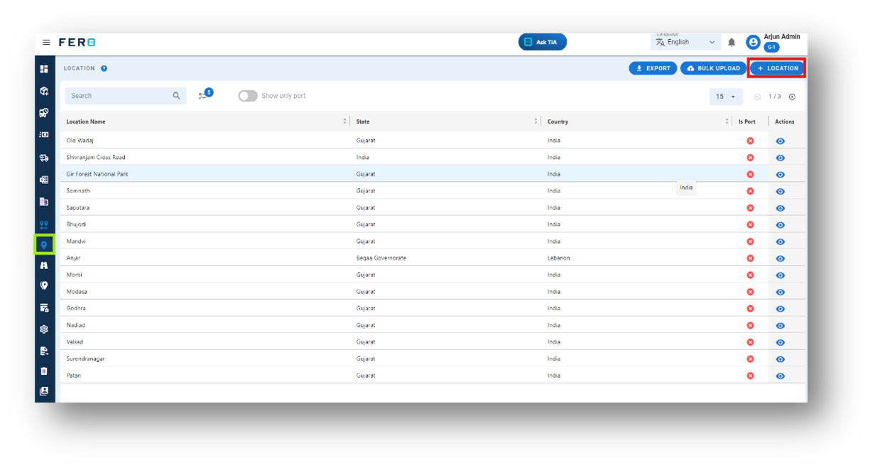Click the Location Name column header
This screenshot has height=470, width=875.
(86, 121)
